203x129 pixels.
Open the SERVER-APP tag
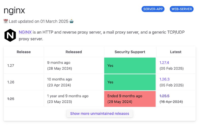pos(153,9)
